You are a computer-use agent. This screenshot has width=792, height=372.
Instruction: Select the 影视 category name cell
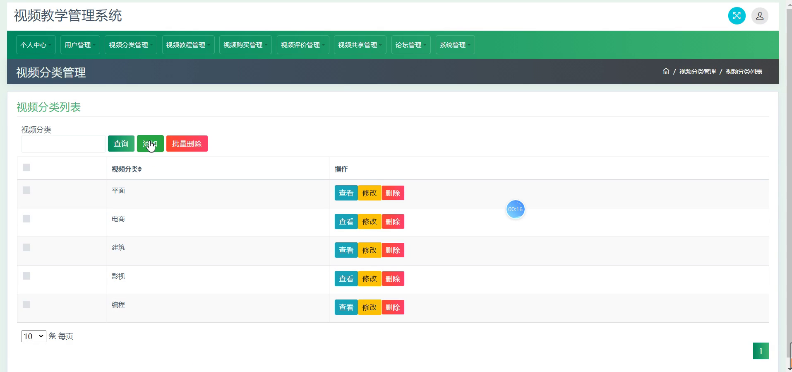(218, 280)
